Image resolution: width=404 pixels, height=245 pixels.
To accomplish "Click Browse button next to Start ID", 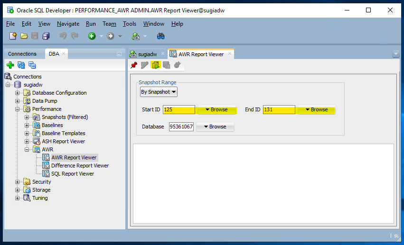I will pos(216,109).
